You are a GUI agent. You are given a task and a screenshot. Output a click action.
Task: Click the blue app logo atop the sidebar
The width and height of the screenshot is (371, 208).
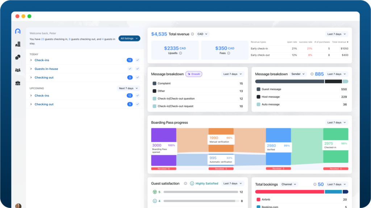click(x=17, y=31)
